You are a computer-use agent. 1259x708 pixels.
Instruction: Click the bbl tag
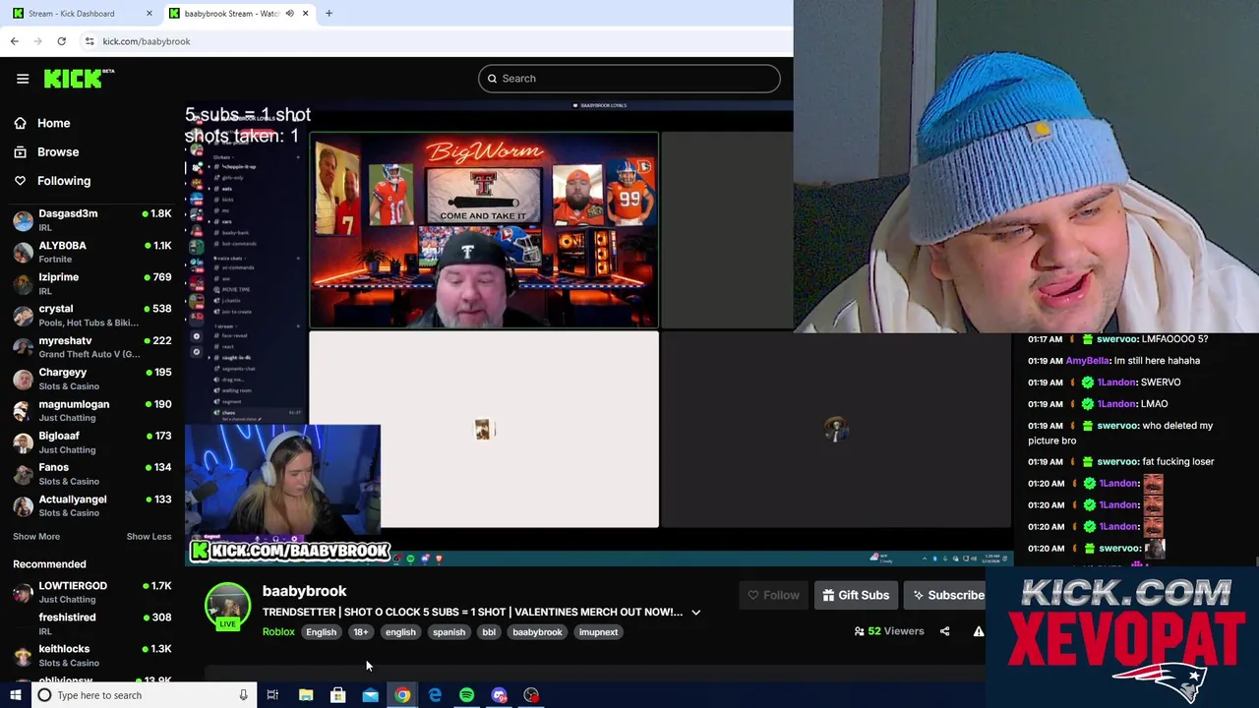click(489, 632)
